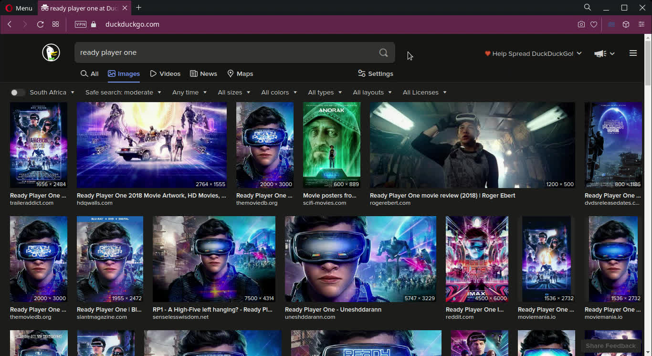Click the rogerebert.com source text
This screenshot has width=652, height=356.
390,203
